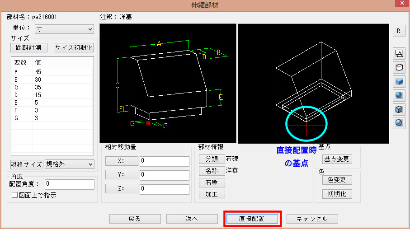
Task: Close the 伸縮部材 dialog
Action: [402, 3]
